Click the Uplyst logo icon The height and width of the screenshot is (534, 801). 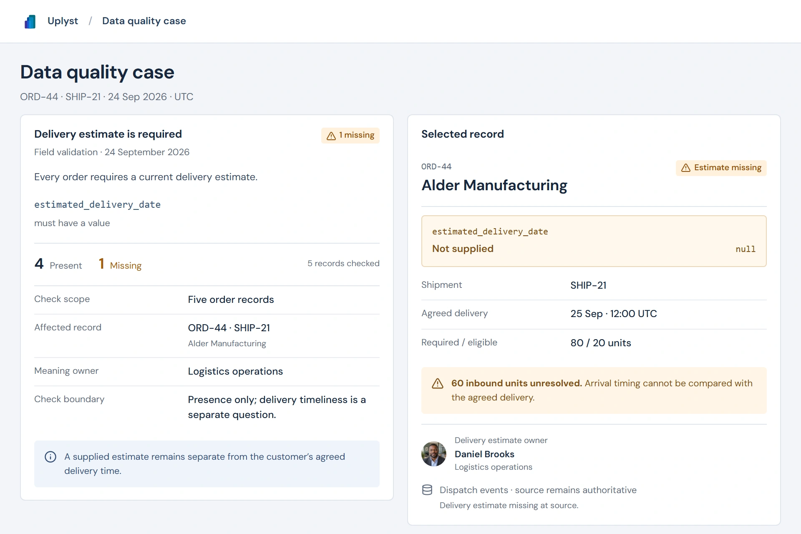pyautogui.click(x=30, y=21)
